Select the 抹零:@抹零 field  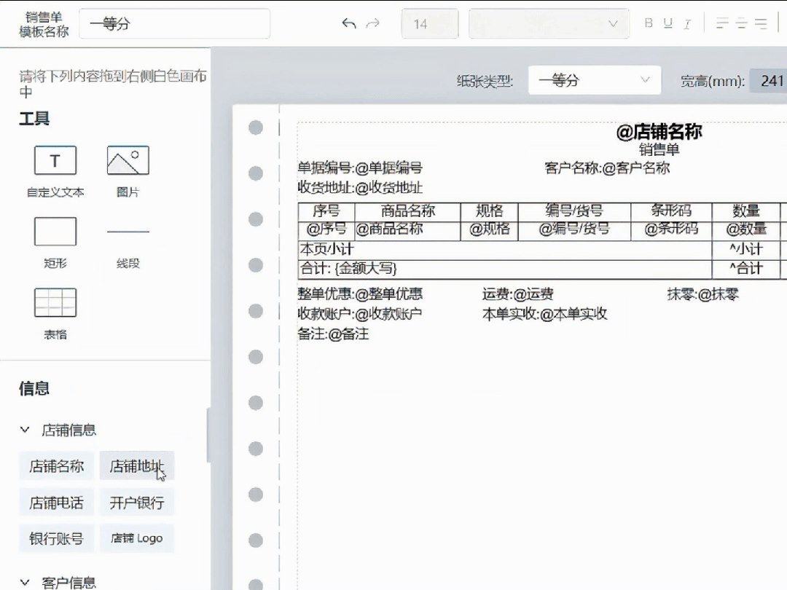[x=702, y=294]
